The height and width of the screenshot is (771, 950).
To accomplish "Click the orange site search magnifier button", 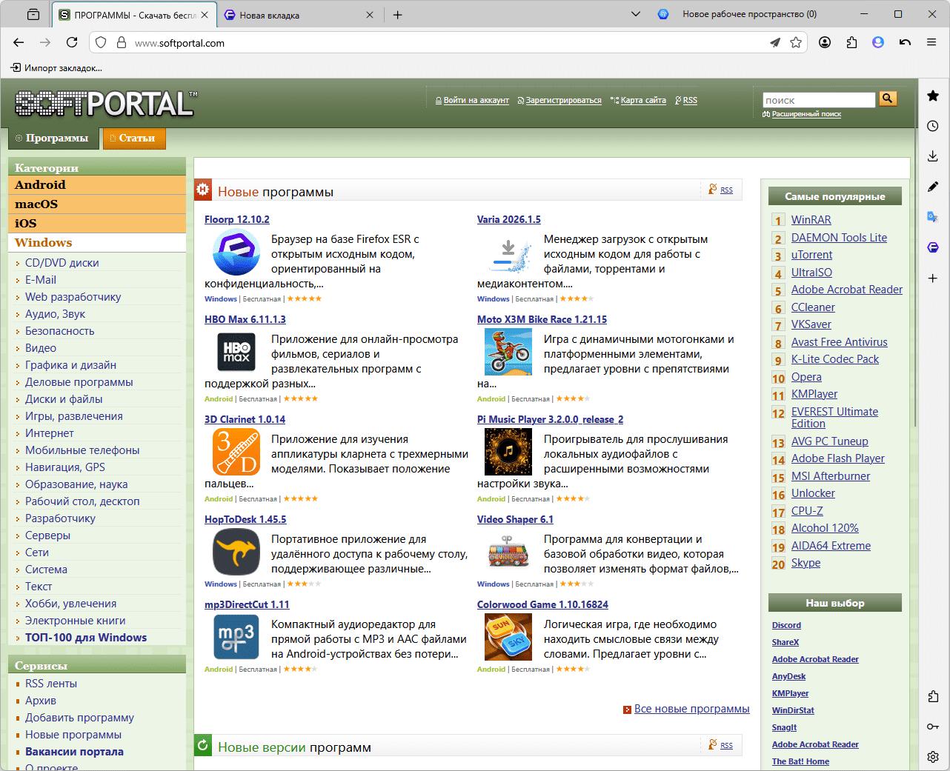I will pos(888,99).
